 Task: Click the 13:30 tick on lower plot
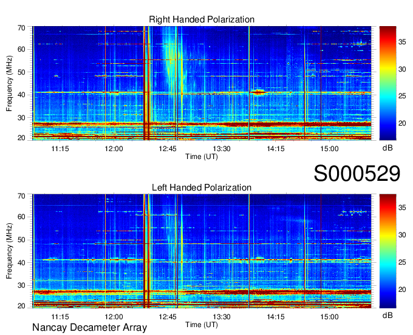pyautogui.click(x=222, y=317)
